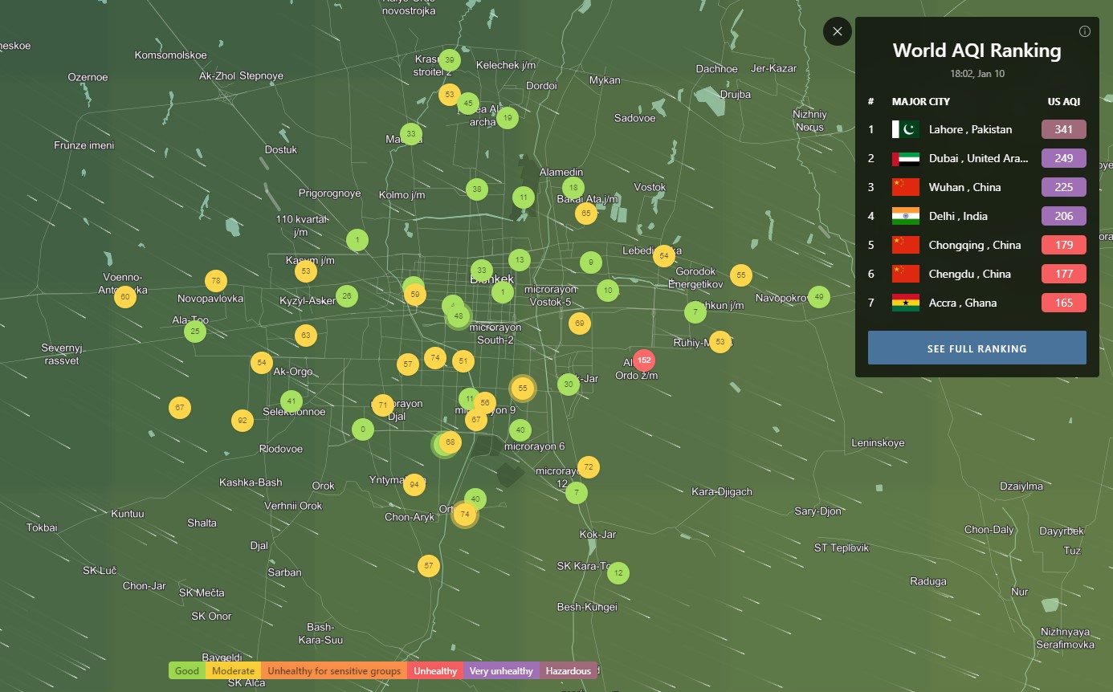This screenshot has height=692, width=1113.
Task: Open the SEE FULL RANKING button
Action: pos(976,348)
